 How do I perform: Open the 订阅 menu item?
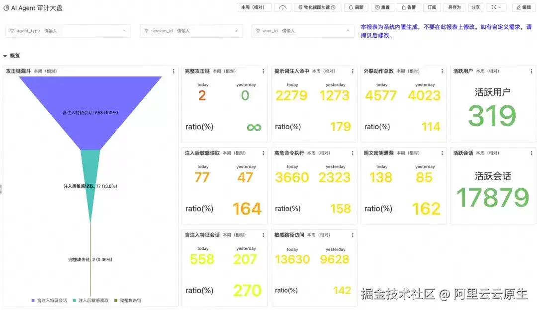pyautogui.click(x=432, y=7)
